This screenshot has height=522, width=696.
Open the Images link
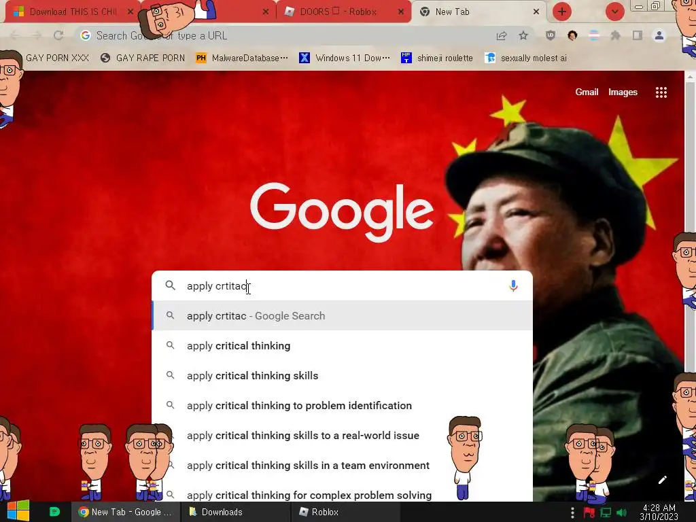pos(623,92)
